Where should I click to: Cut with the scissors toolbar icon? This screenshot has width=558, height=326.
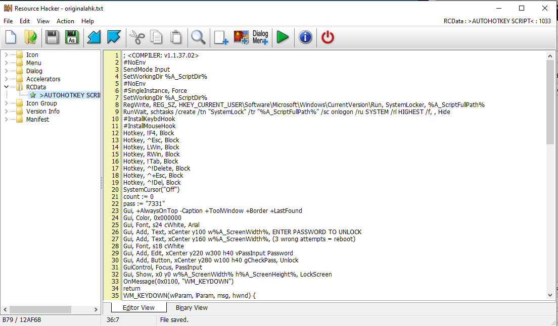click(x=136, y=37)
